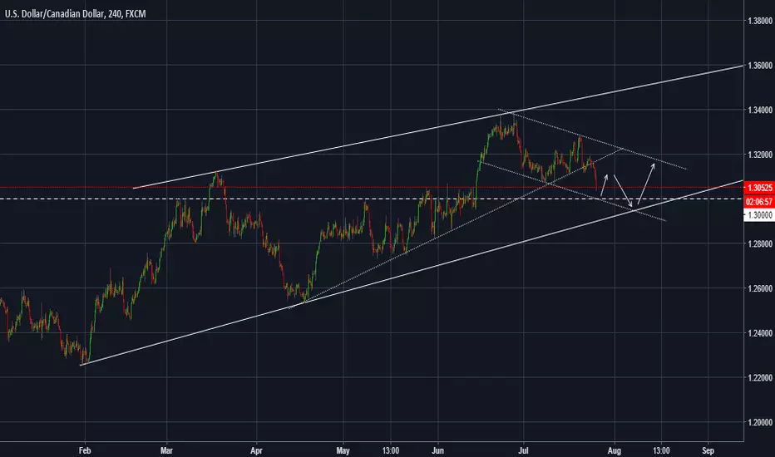Viewport: 775px width, 457px height.
Task: Select the white 1.30000 price label
Action: (x=759, y=215)
